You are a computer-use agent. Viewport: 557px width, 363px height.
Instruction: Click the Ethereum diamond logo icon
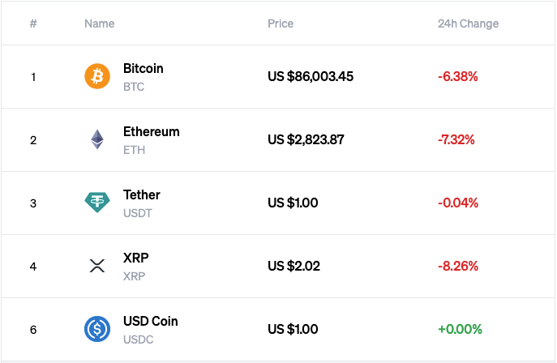point(97,139)
